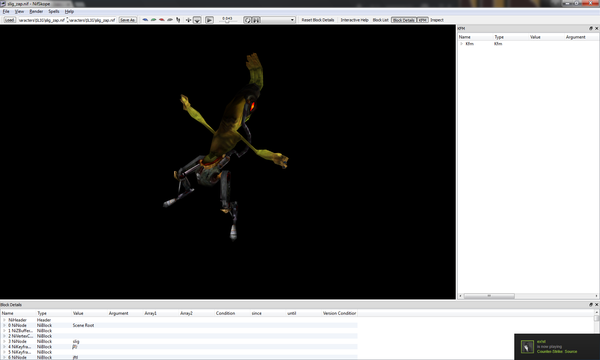Expand the NiHeader row
This screenshot has width=600, height=360.
point(4,320)
